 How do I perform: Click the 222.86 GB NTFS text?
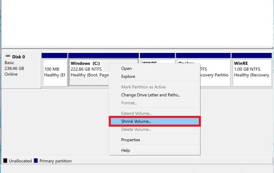tap(86, 69)
